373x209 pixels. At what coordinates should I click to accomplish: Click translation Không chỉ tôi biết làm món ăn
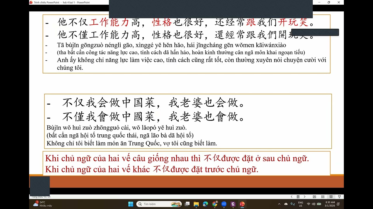pyautogui.click(x=132, y=143)
